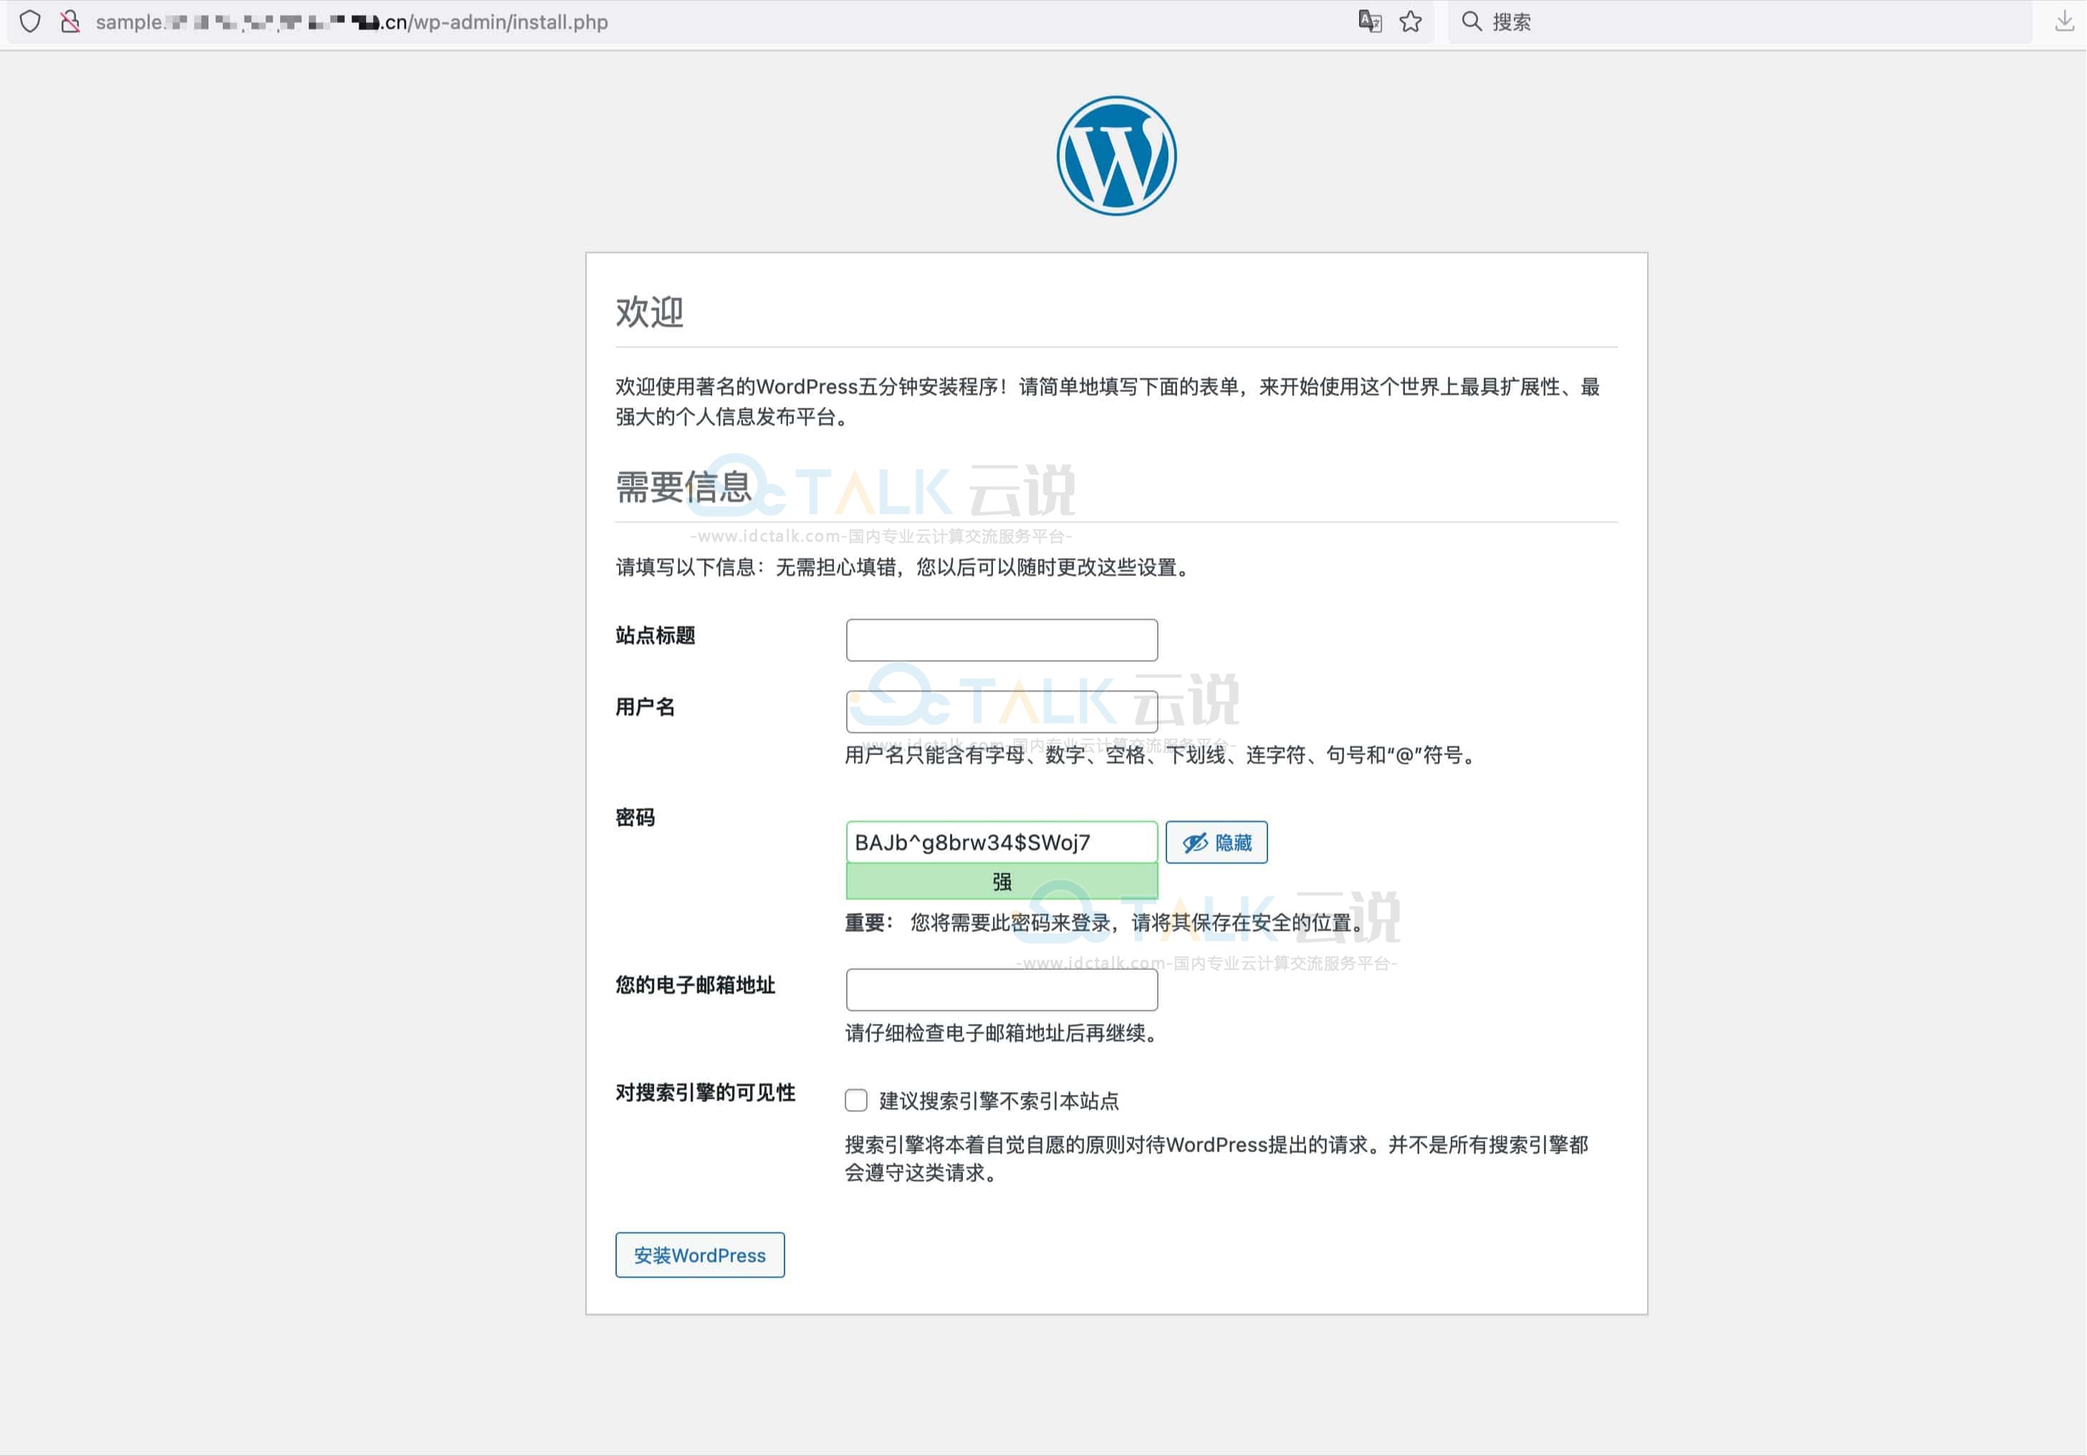Check 建议搜索引擎不索引本站点 checkbox
This screenshot has height=1456, width=2087.
point(856,1101)
